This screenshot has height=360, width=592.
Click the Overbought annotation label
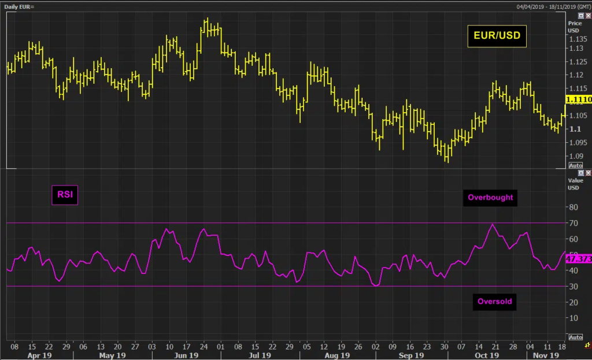[x=490, y=197]
